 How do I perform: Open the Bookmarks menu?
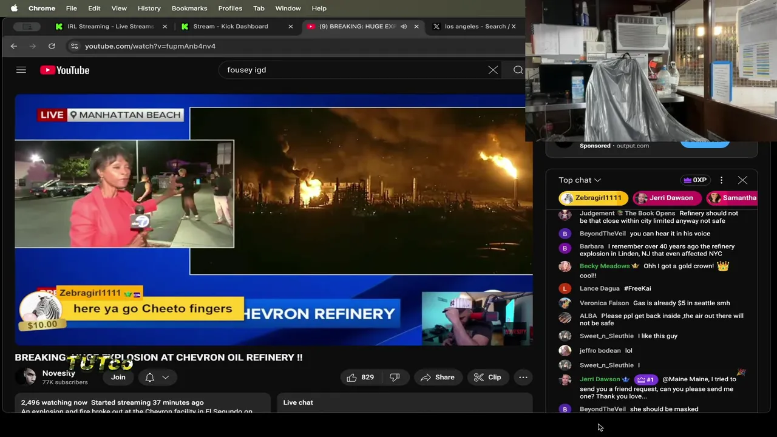pyautogui.click(x=189, y=8)
